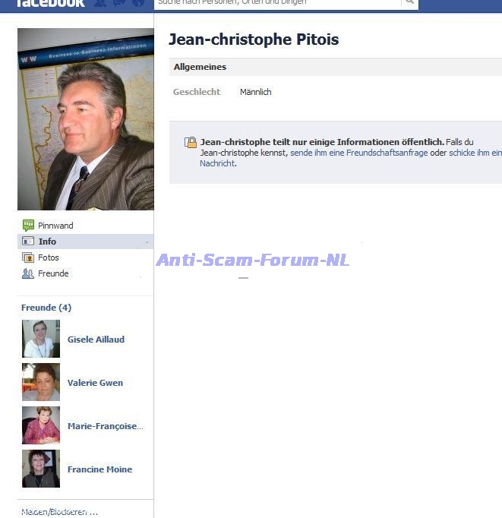502x518 pixels.
Task: Click the Fotos icon in sidebar
Action: click(28, 257)
